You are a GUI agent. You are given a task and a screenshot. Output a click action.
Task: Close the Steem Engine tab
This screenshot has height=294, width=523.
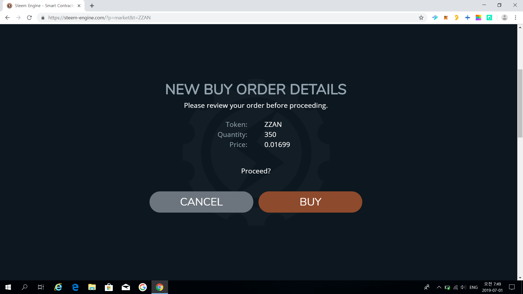pos(79,6)
